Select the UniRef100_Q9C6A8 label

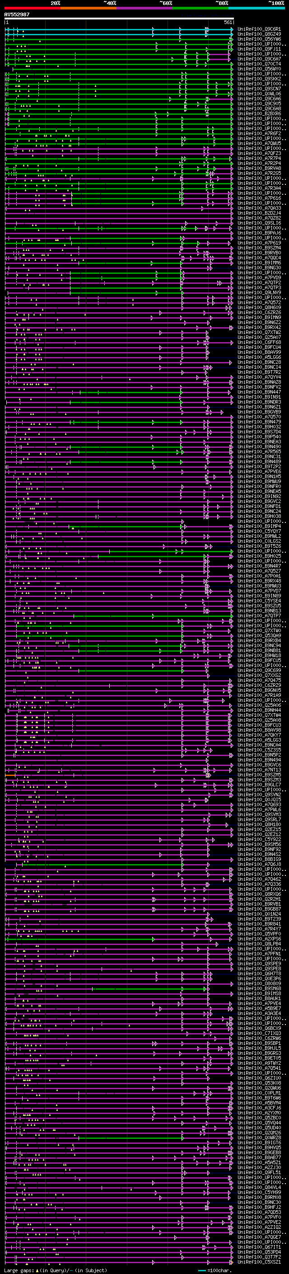[x=259, y=109]
